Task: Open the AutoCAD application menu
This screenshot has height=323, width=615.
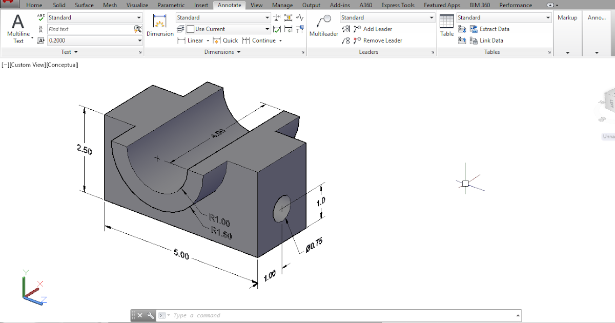Action: [10, 5]
